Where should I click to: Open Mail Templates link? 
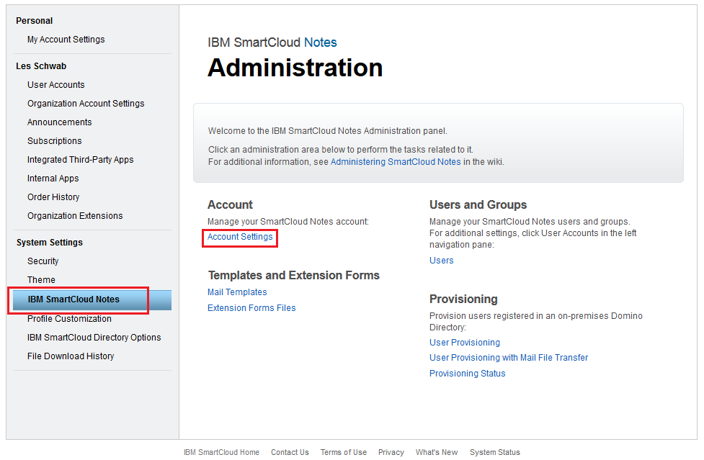click(237, 292)
